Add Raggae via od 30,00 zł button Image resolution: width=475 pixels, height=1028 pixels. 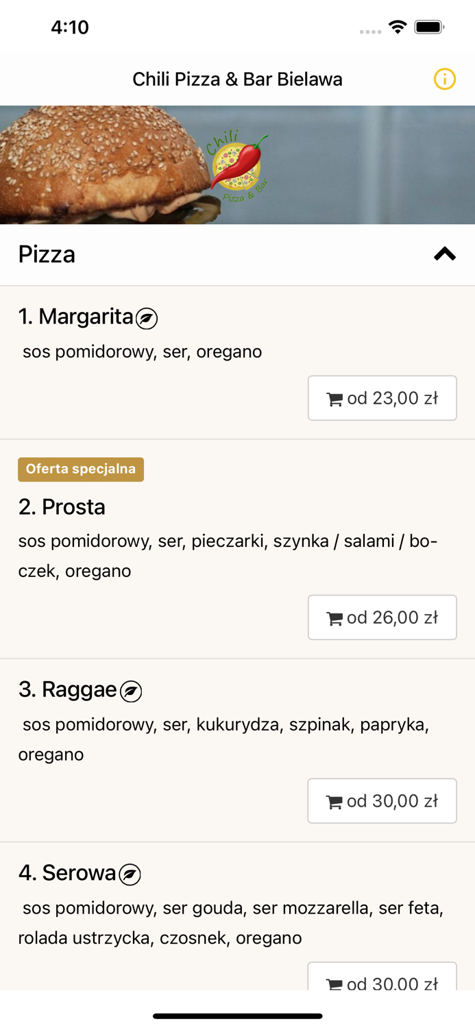click(x=382, y=801)
